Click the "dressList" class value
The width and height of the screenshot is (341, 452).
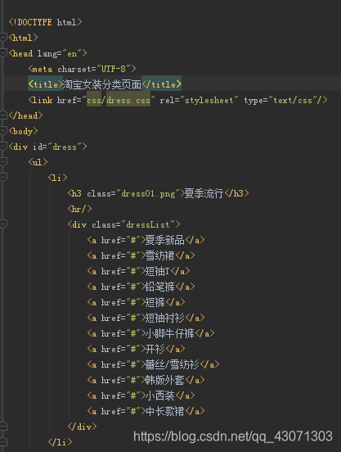pyautogui.click(x=148, y=224)
